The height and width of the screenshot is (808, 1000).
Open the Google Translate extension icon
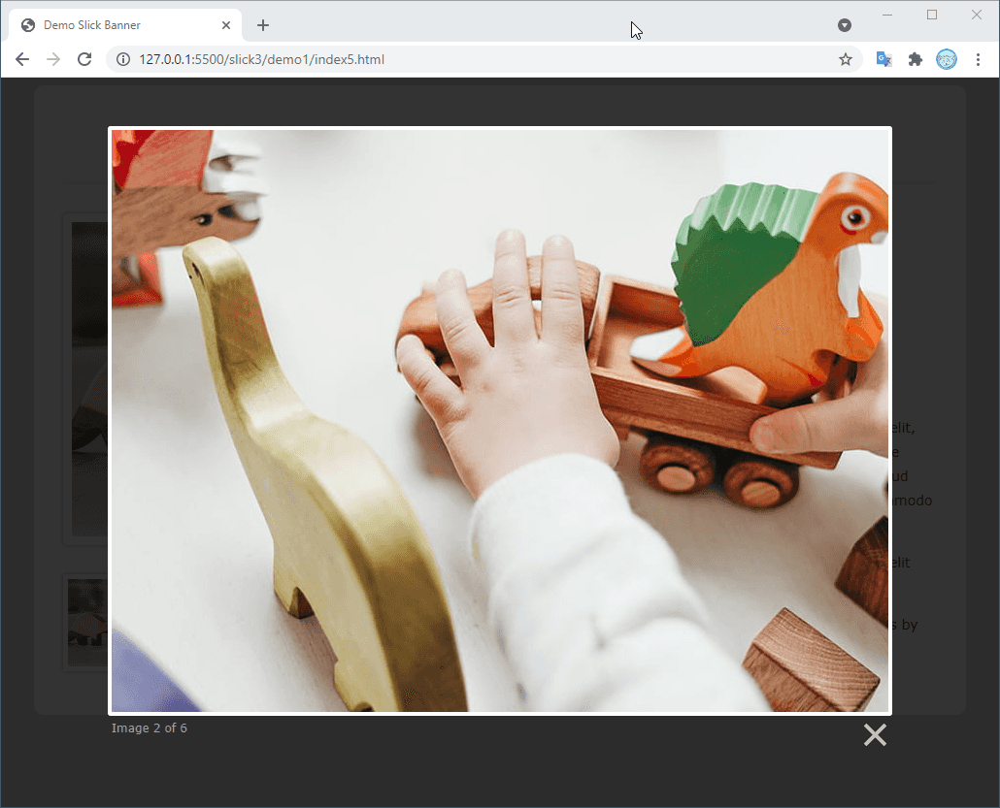[883, 59]
